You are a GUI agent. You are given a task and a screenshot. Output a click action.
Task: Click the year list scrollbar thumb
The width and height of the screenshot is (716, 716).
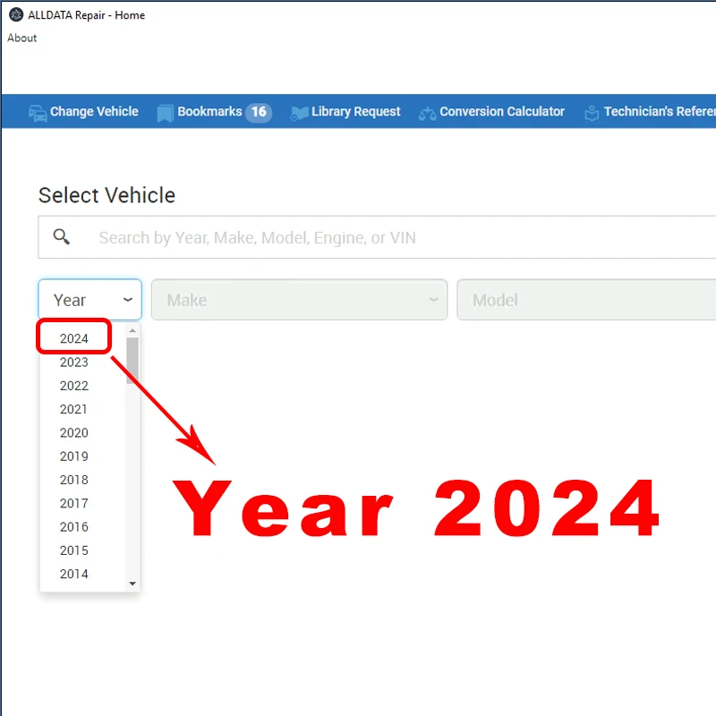pos(132,361)
